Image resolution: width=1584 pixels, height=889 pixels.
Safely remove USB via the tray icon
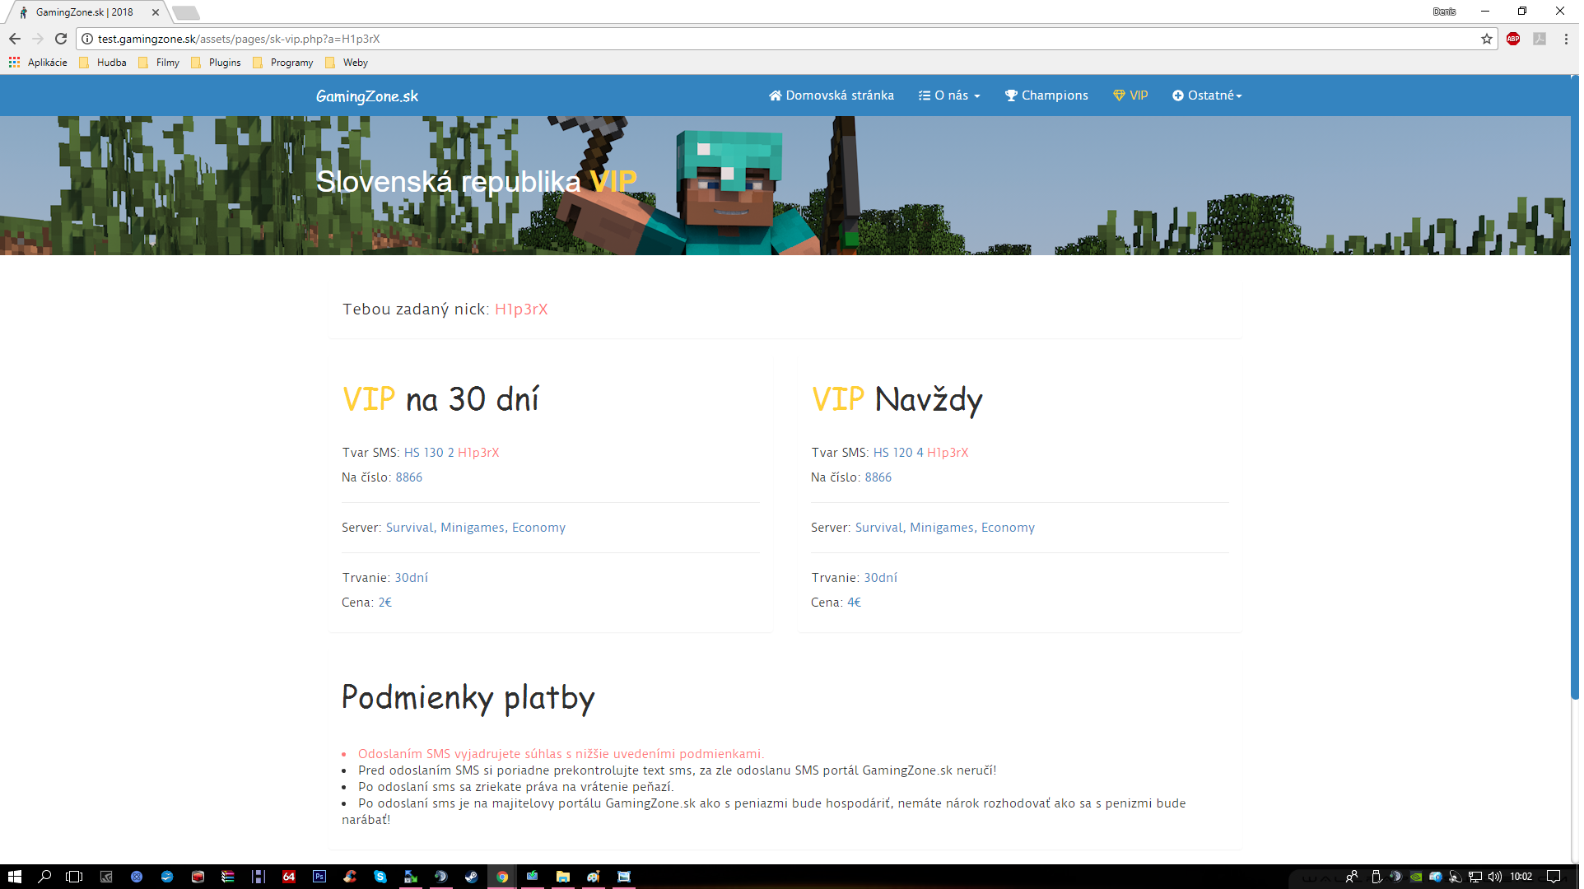[1376, 877]
